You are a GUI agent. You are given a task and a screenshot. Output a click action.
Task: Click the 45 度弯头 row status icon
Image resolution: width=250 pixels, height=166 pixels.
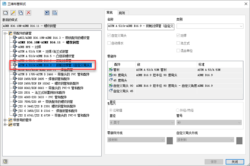[x=111, y=80]
